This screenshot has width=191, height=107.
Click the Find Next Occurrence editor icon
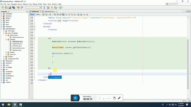click(60, 15)
